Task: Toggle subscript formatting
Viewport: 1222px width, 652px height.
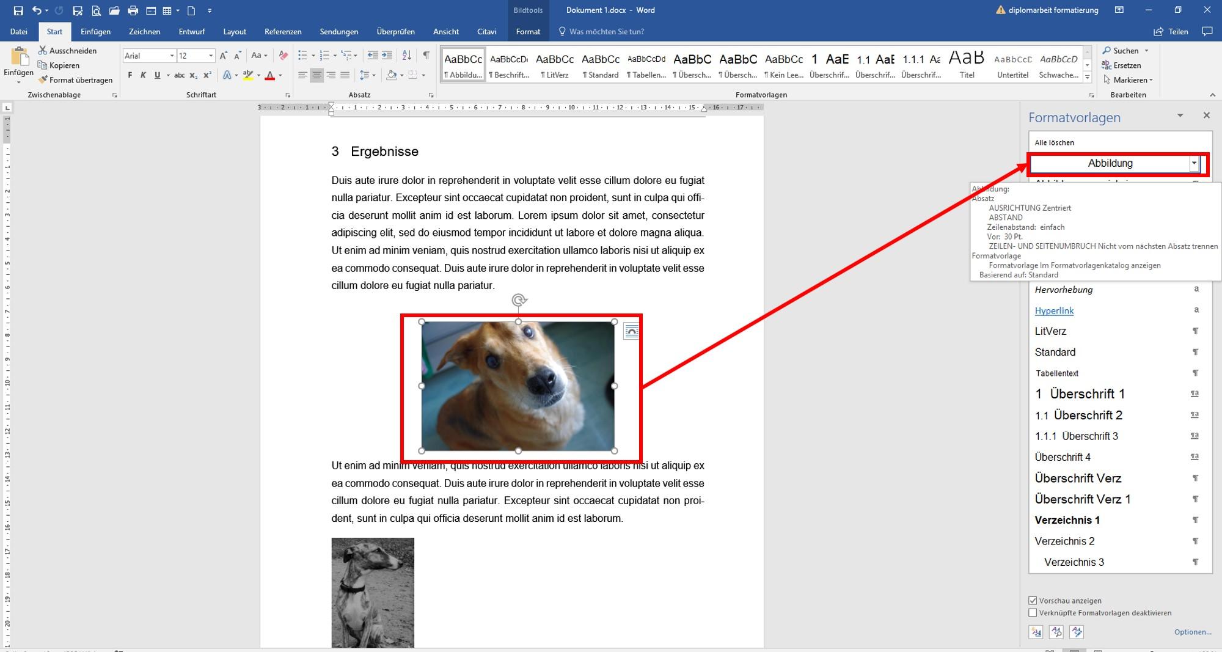Action: pyautogui.click(x=193, y=76)
